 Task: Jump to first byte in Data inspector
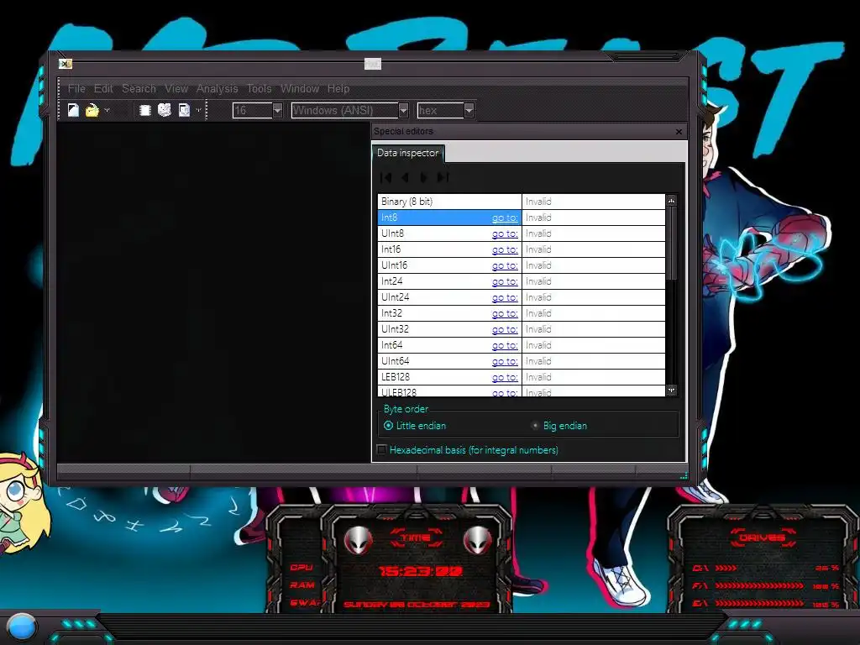(x=386, y=177)
